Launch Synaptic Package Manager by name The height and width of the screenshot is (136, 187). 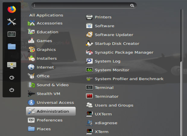coord(124,53)
